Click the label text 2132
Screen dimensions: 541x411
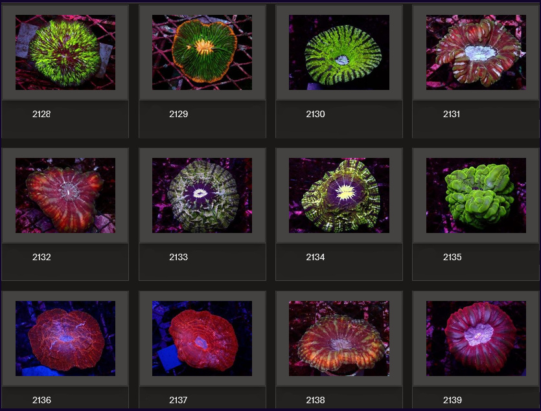coord(41,257)
